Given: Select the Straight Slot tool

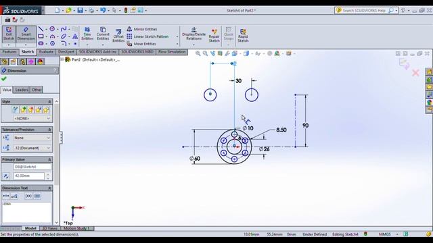Looking at the screenshot, I should [x=41, y=43].
